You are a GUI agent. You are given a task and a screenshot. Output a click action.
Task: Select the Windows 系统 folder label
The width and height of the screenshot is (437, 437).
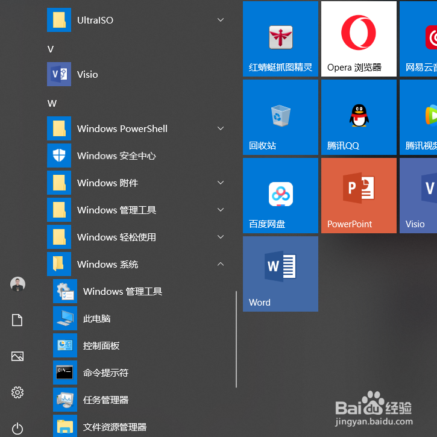(x=107, y=264)
